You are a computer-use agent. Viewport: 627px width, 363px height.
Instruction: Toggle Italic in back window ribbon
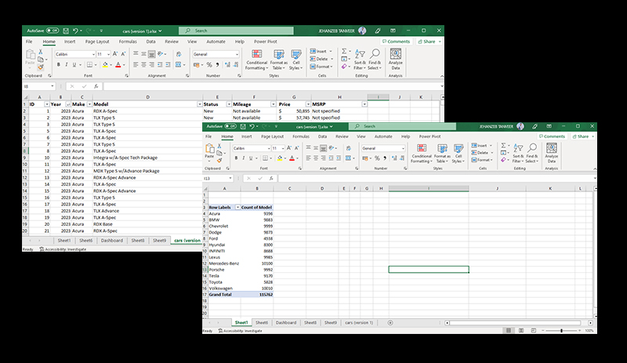click(67, 64)
